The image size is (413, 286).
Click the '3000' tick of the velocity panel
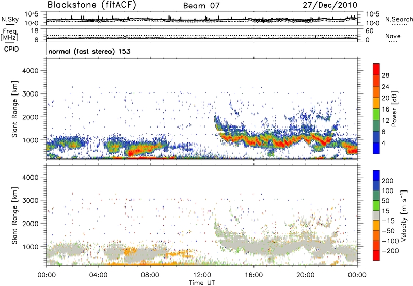[x=30, y=200]
